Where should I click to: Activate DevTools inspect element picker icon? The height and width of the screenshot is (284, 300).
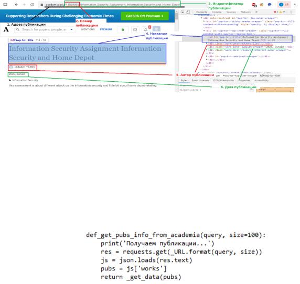pyautogui.click(x=183, y=12)
